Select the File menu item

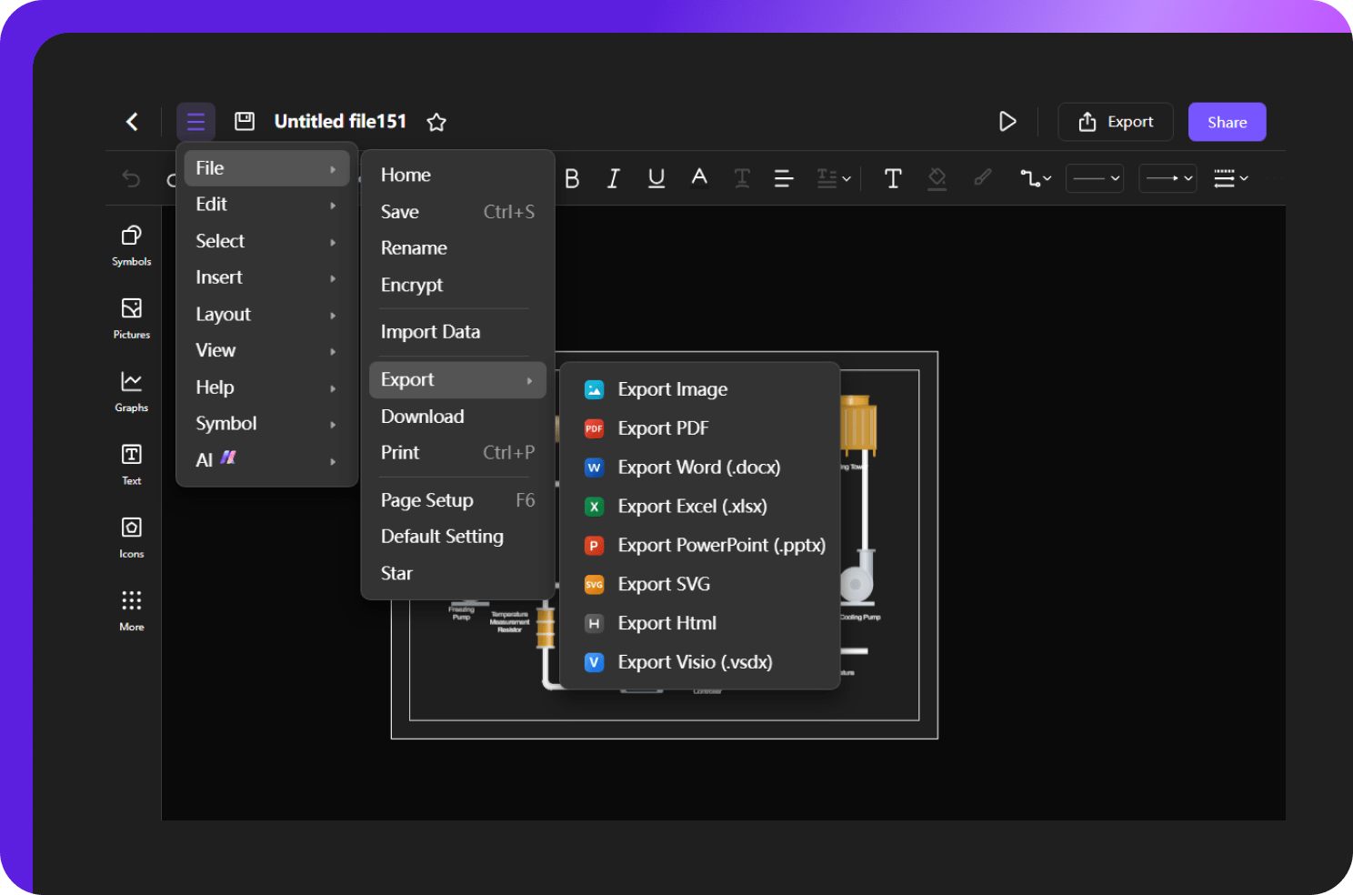pyautogui.click(x=267, y=168)
